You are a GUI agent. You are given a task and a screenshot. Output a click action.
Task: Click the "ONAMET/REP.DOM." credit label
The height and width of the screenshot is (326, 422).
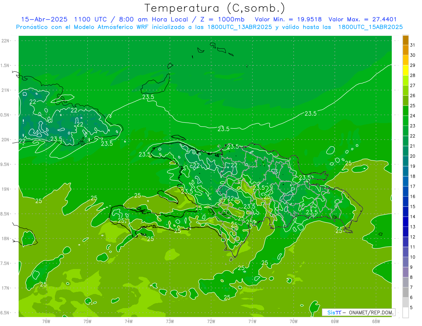coord(371,312)
